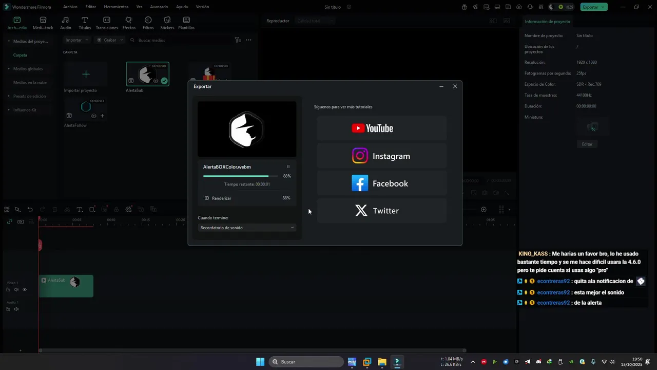657x370 pixels.
Task: Open the YouTube tutorials link
Action: tap(381, 128)
